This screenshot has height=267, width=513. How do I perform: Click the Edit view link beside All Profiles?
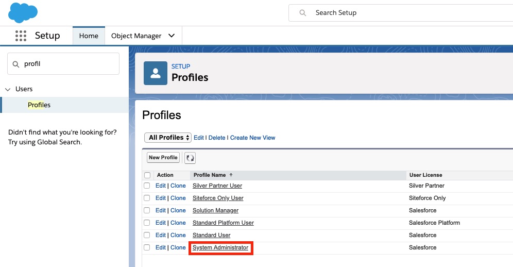pyautogui.click(x=199, y=138)
